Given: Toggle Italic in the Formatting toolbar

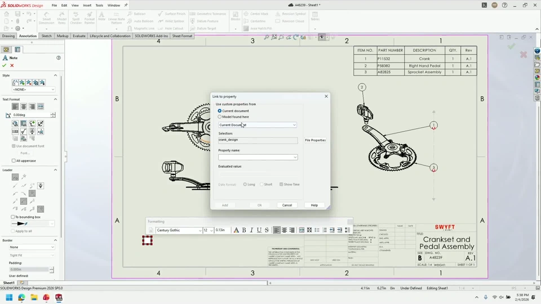Looking at the screenshot, I should [251, 230].
